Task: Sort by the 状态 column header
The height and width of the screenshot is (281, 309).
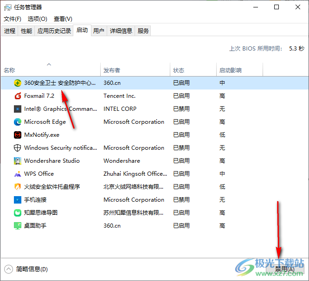Action: point(193,70)
